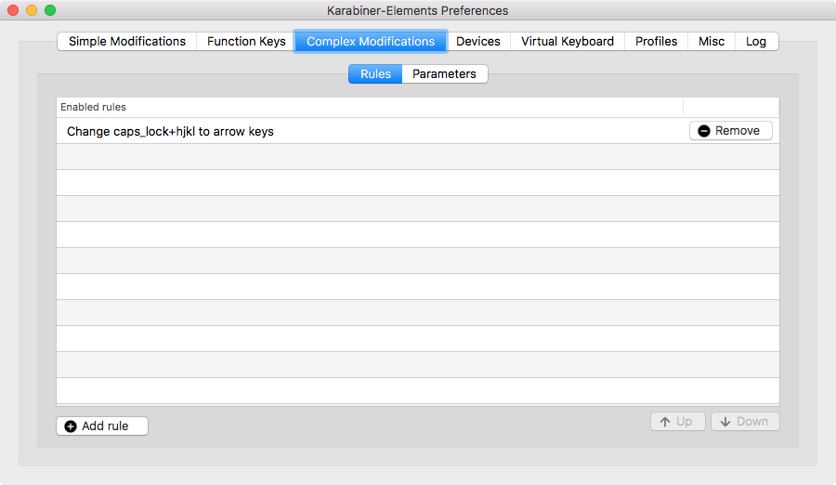Open the Virtual Keyboard tab

[x=567, y=41]
